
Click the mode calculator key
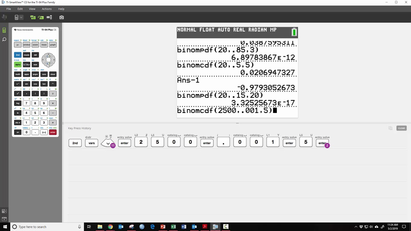(26, 55)
